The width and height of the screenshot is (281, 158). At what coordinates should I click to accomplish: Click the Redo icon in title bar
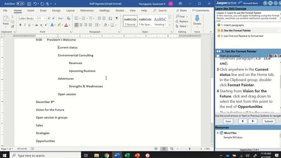[42, 4]
